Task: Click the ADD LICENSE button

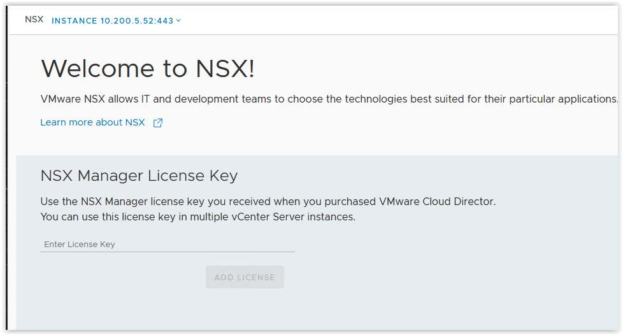Action: click(245, 278)
